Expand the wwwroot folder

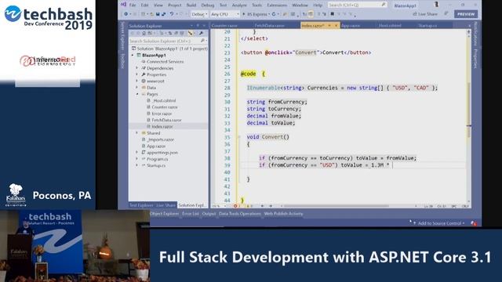pyautogui.click(x=137, y=81)
